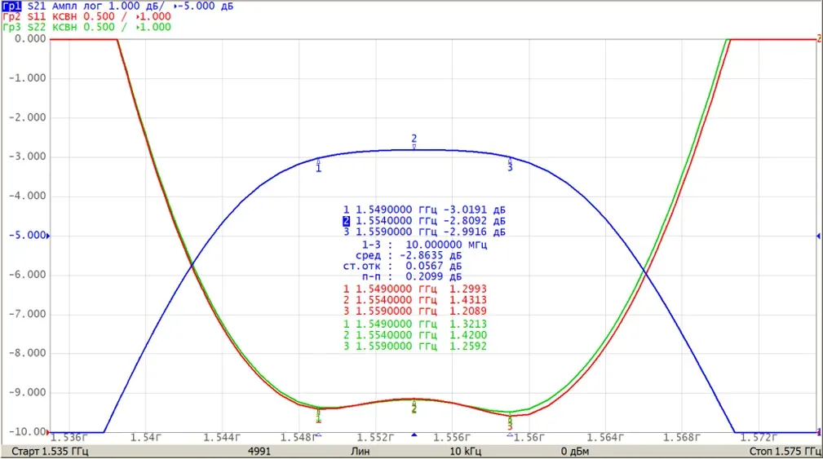This screenshot has width=823, height=459.
Task: Click highlighted blue marker 2 readout -2.8092 дБ
Action: pos(424,221)
